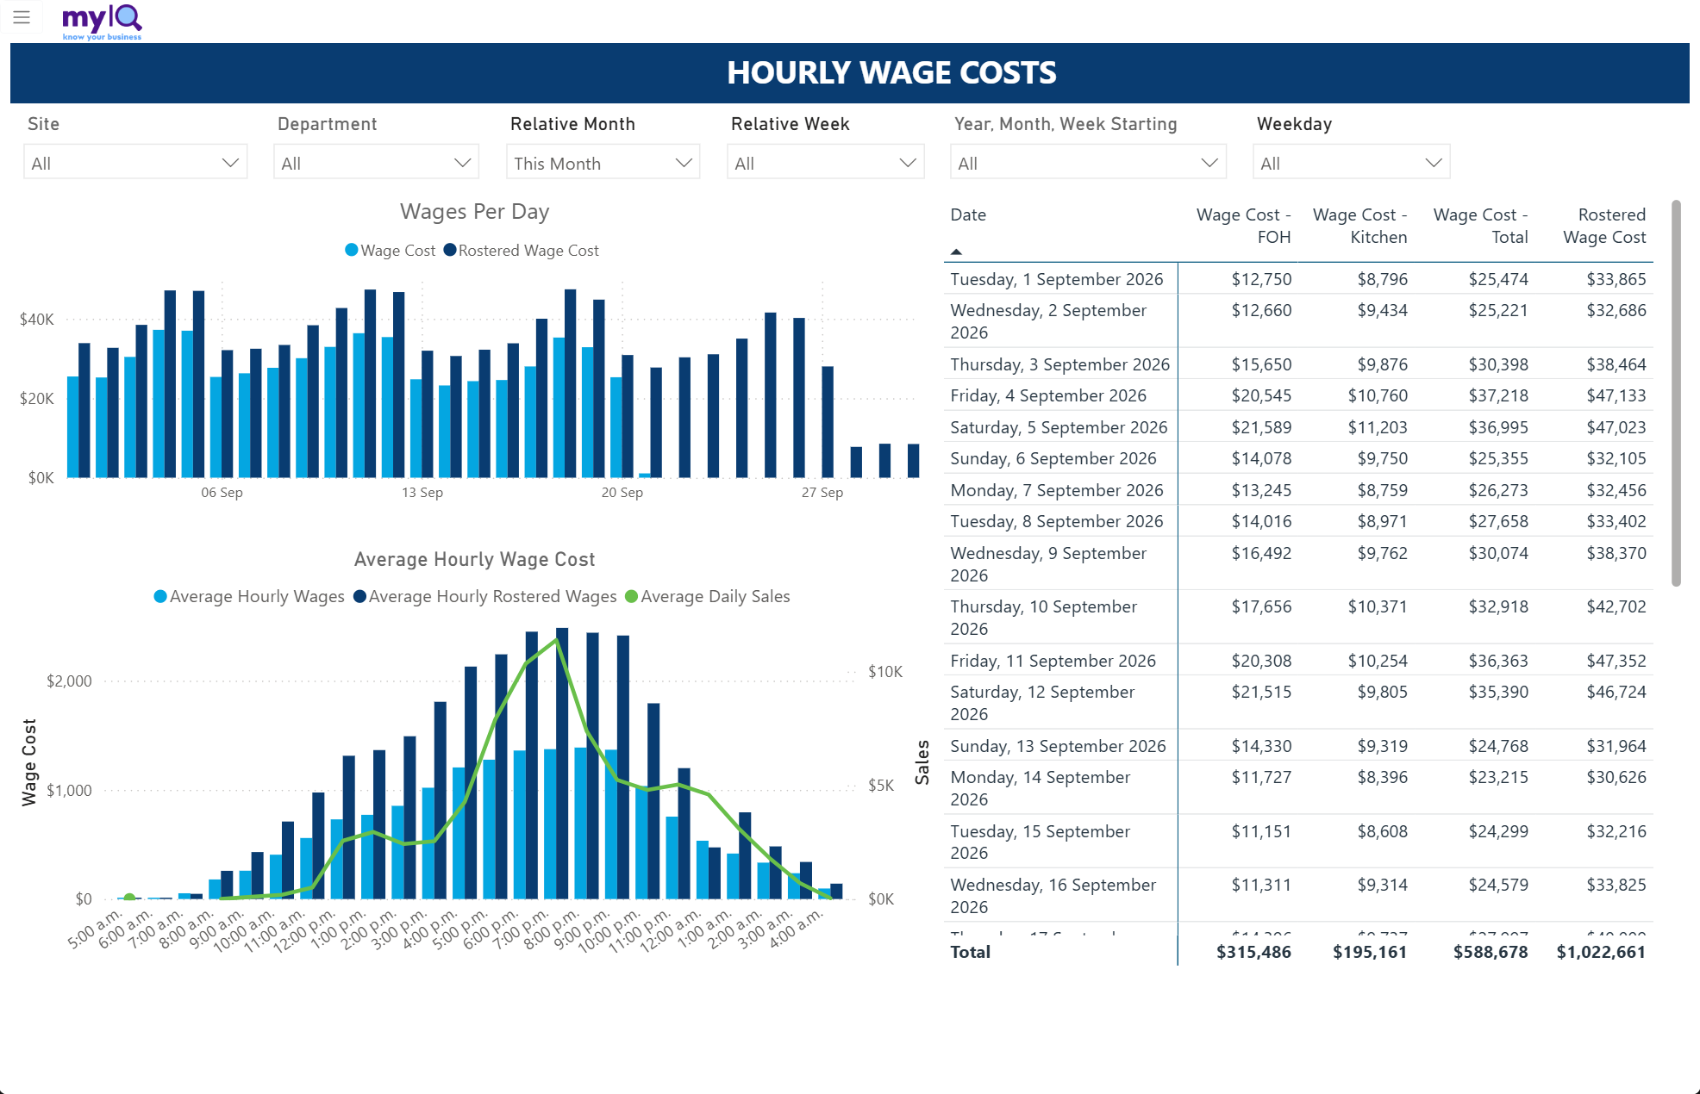Click the Average Hourly Wage Cost chart title

[x=474, y=559]
